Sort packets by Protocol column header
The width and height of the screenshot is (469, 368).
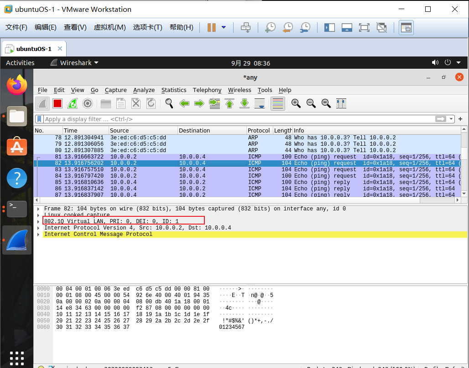[x=259, y=130]
